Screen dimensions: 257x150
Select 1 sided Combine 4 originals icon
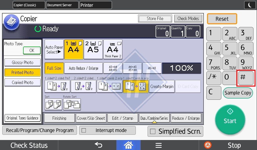point(136,86)
